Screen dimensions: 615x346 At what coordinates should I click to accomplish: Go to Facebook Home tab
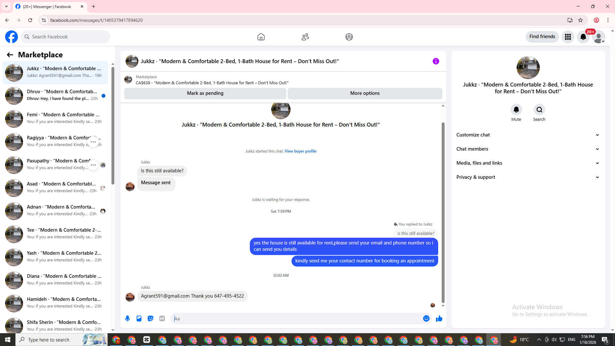point(261,37)
